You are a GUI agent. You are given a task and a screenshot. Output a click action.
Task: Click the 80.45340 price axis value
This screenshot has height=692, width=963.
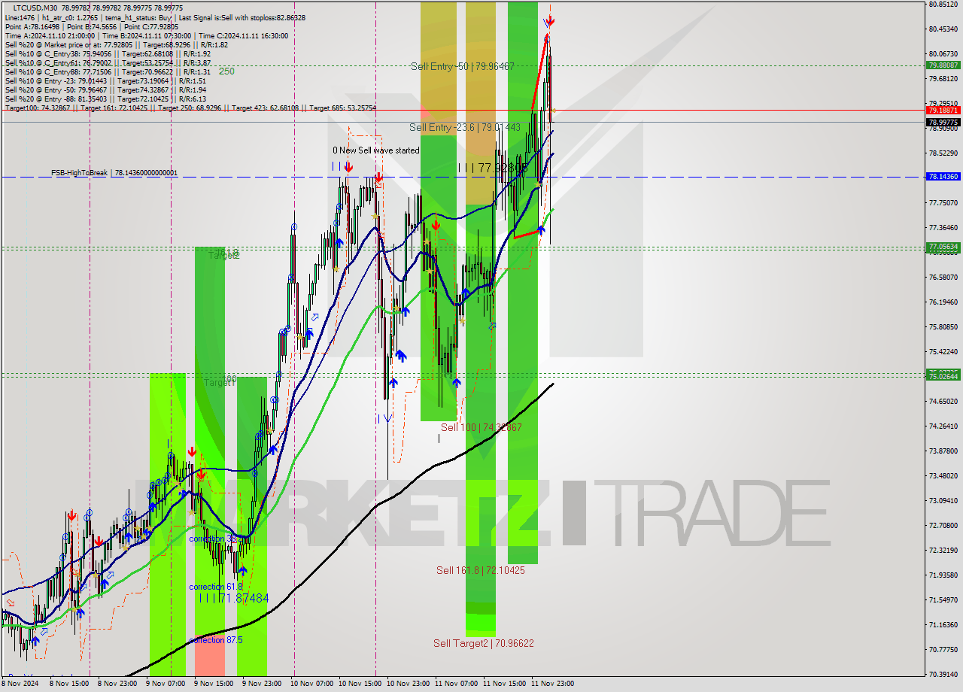(943, 29)
